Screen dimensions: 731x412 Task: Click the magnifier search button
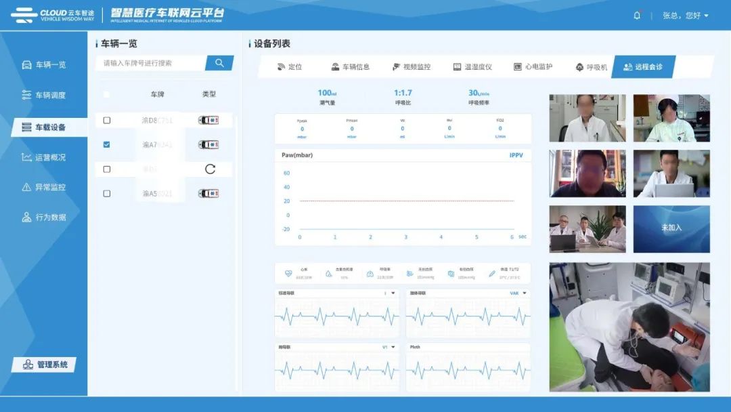pos(219,63)
